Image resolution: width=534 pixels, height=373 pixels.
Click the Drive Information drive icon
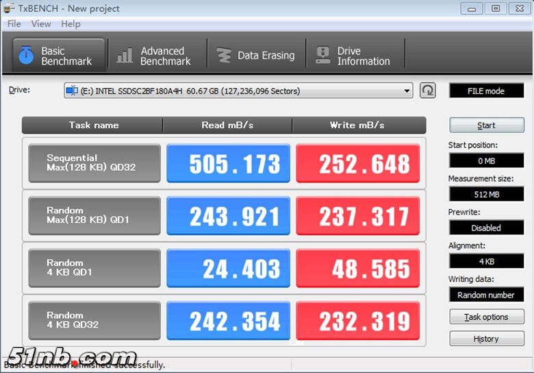click(x=322, y=56)
